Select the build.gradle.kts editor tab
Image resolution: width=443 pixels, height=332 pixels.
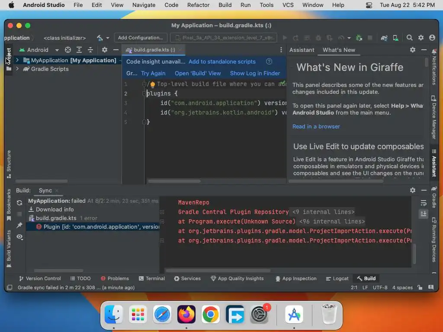point(154,50)
